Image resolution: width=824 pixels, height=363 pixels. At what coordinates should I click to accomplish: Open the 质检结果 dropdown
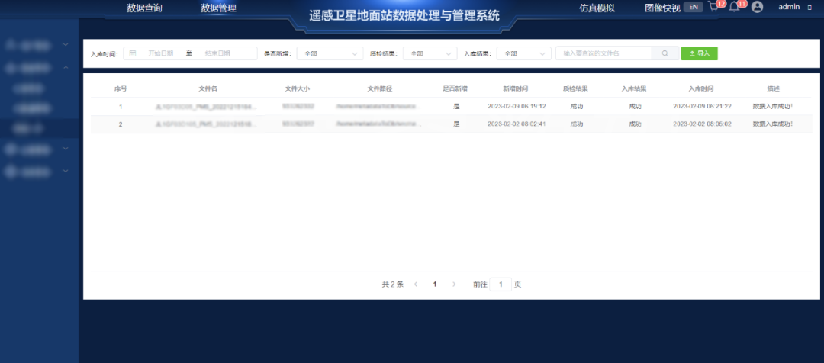430,53
